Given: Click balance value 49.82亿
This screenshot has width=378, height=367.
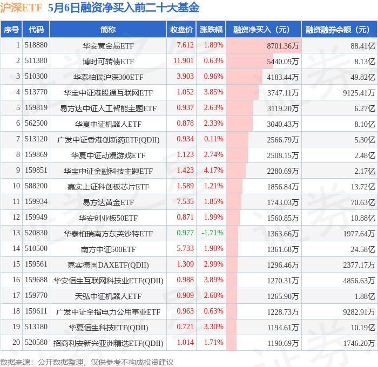Looking at the screenshot, I should tap(363, 77).
